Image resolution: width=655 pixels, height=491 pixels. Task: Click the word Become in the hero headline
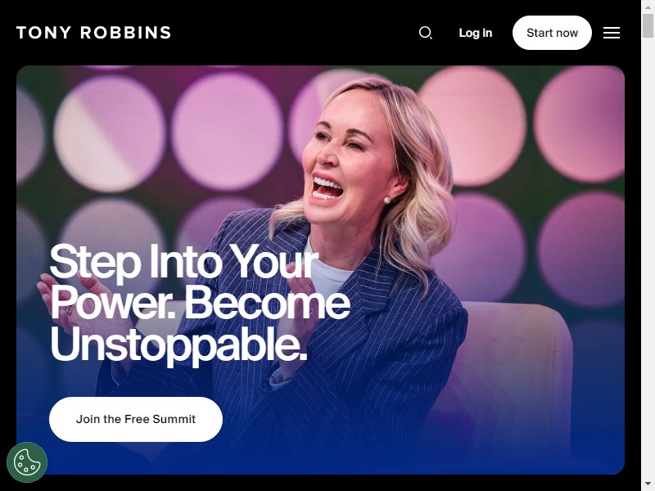(x=268, y=304)
